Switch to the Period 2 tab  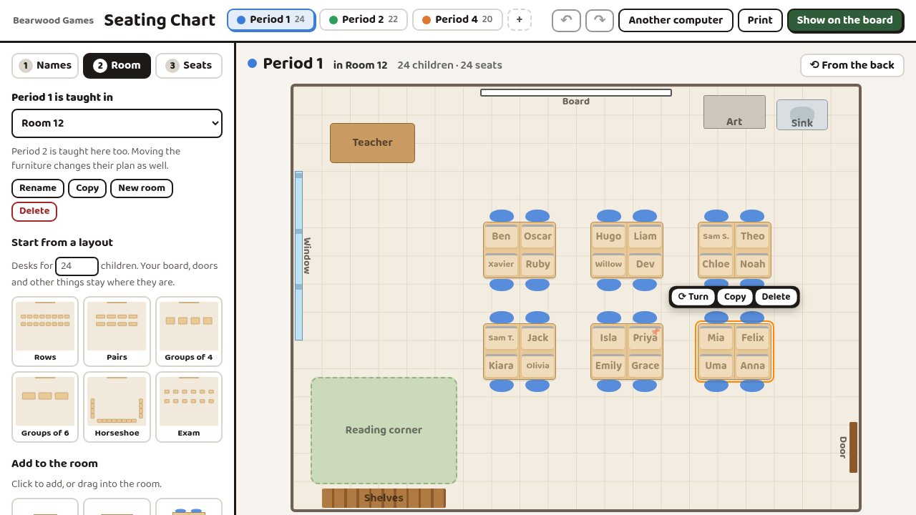(364, 20)
